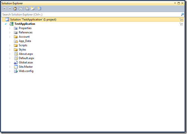This screenshot has height=134, width=187.
Task: Click the search magnifier icon
Action: tap(182, 14)
